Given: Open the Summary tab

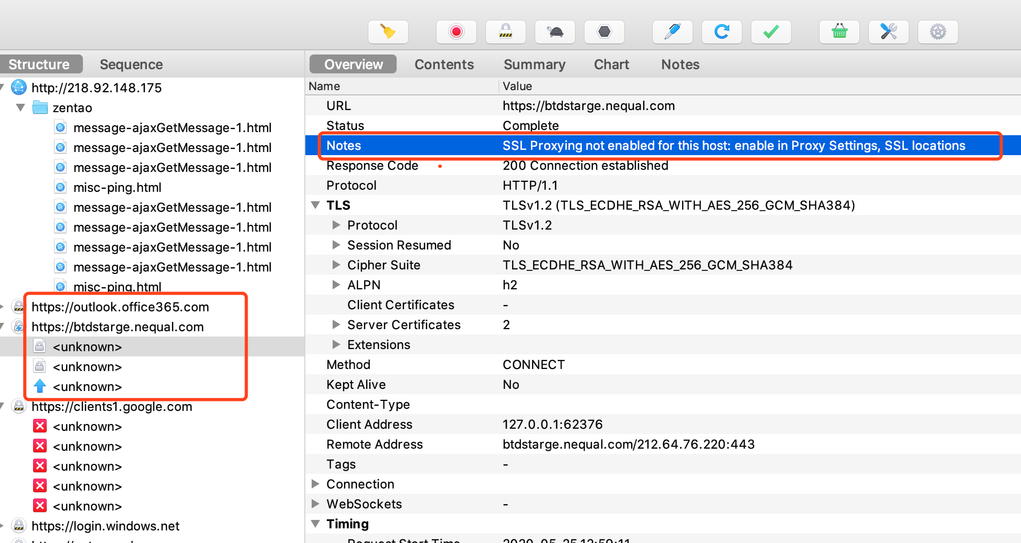Looking at the screenshot, I should [x=534, y=64].
